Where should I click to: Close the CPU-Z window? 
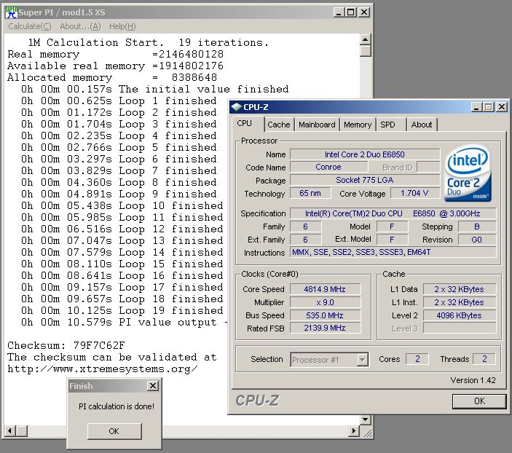(x=502, y=107)
